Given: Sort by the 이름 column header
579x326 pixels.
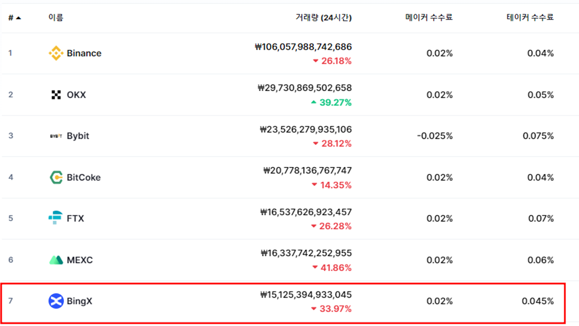Looking at the screenshot, I should click(56, 18).
